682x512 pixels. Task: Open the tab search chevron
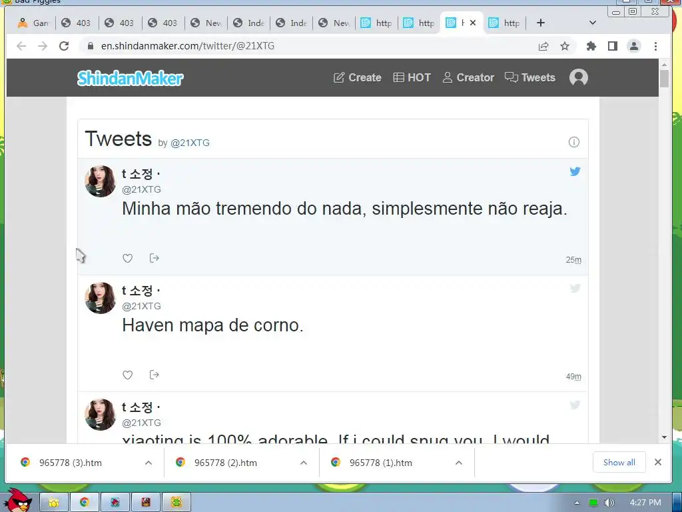[592, 23]
